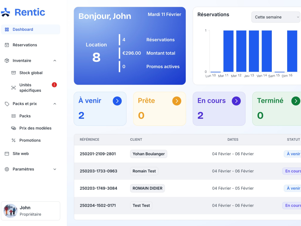Open Stock global page
Screen dimensions: 301x226
click(31, 73)
